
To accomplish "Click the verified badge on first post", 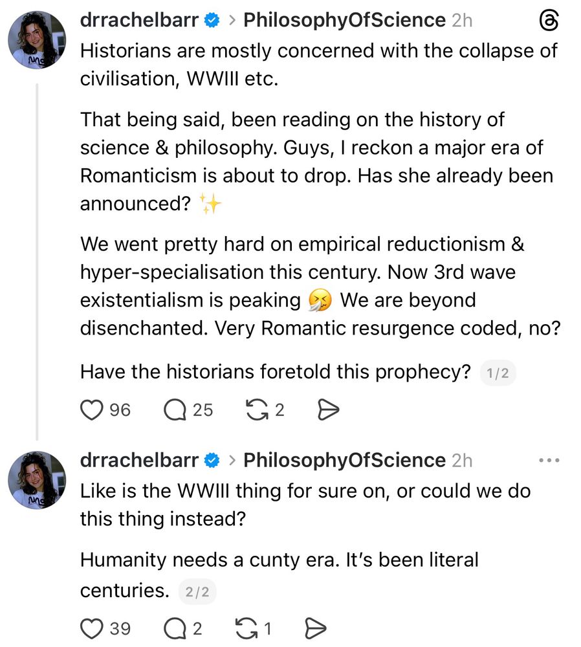I will pyautogui.click(x=212, y=21).
